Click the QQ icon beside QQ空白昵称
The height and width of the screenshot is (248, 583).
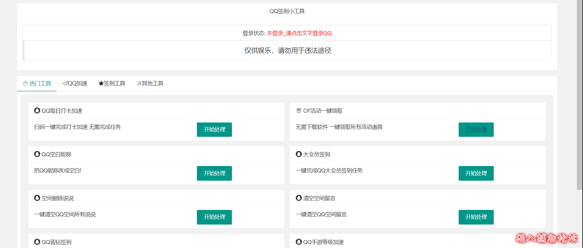tap(37, 154)
